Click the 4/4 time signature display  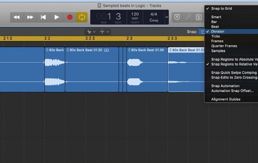pos(154,14)
